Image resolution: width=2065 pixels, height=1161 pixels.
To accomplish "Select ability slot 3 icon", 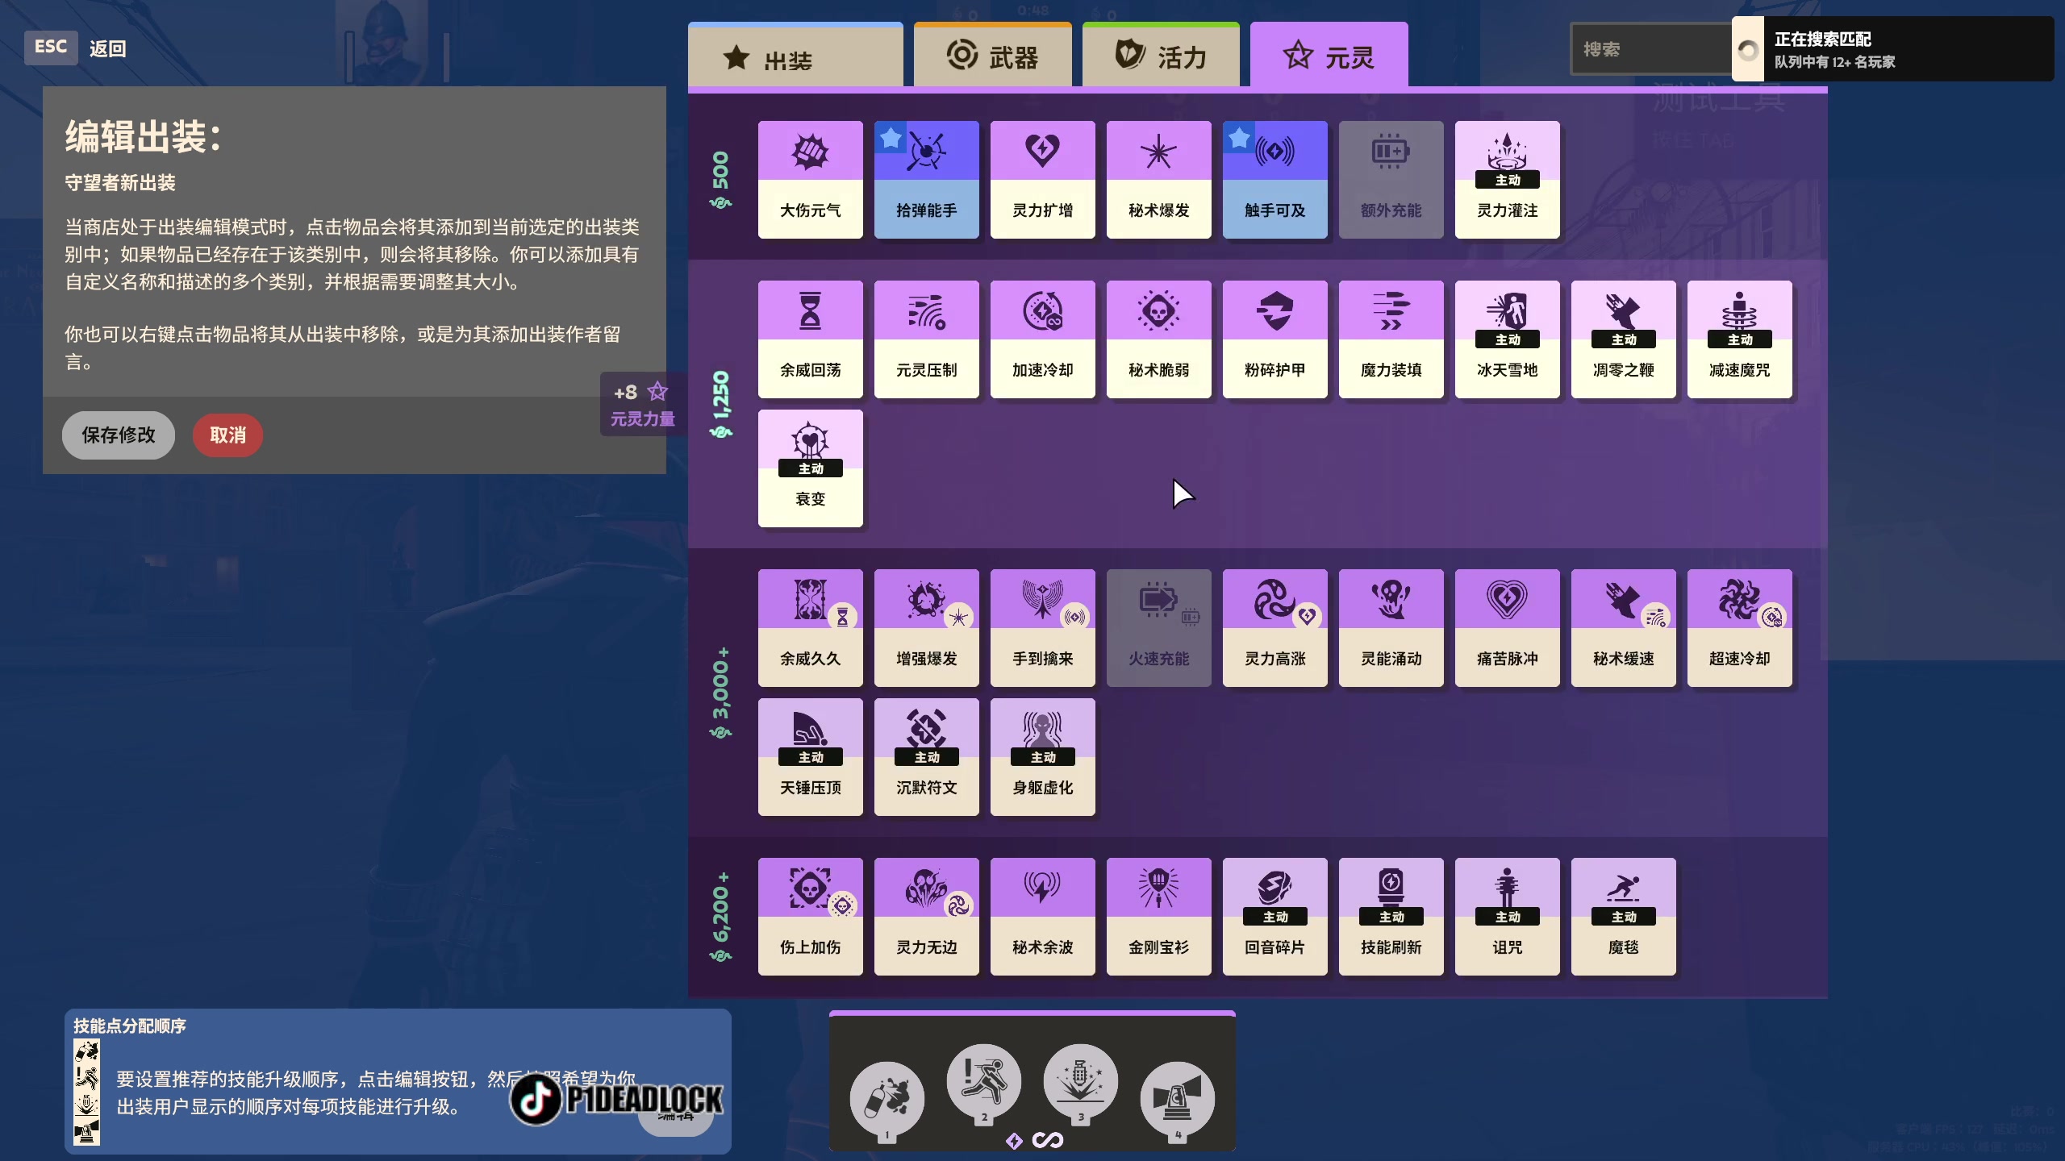I will tap(1080, 1081).
